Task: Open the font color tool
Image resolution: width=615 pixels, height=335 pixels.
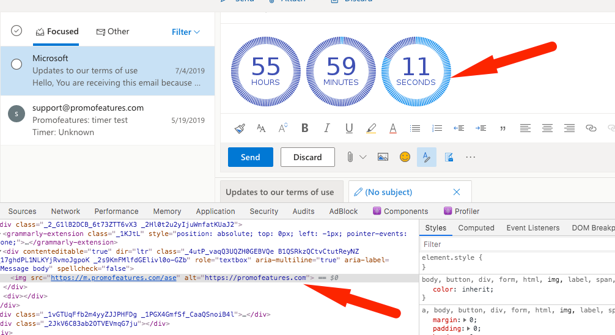Action: click(x=392, y=128)
